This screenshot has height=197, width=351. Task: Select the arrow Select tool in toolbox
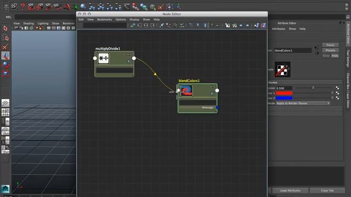tap(5, 28)
